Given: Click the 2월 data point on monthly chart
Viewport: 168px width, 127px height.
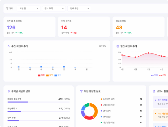Looking at the screenshot, I should pos(135,57).
